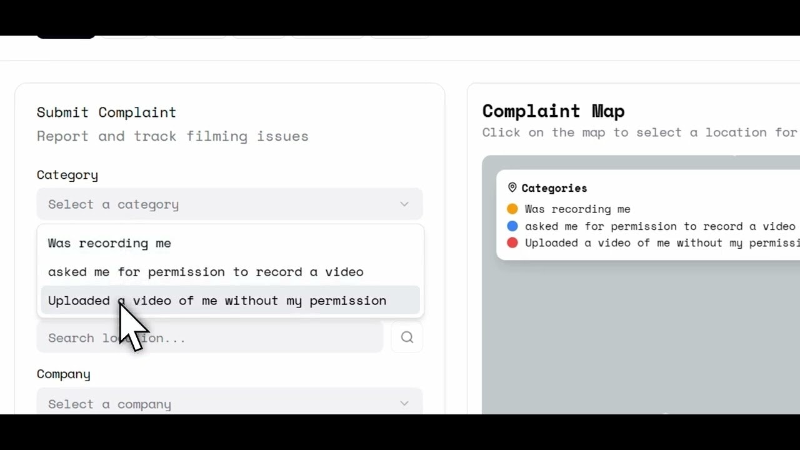Click the Search location input field

tap(210, 337)
